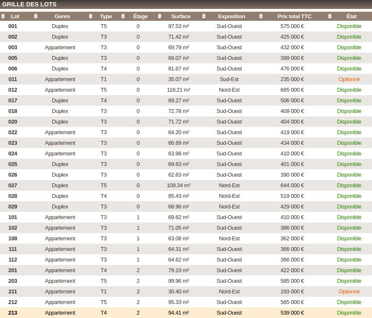Click the 665 000 € price cell

coord(292,90)
